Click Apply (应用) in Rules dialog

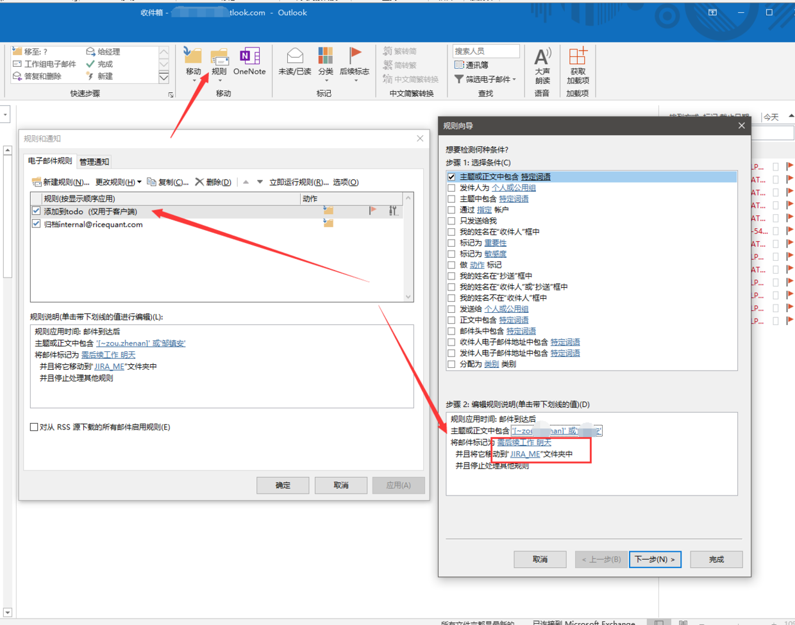point(399,485)
